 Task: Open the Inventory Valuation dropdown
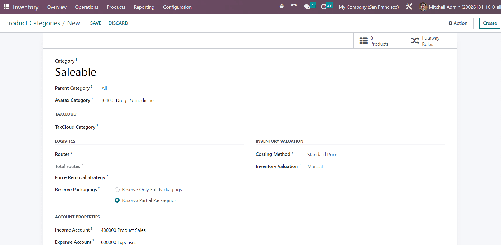pyautogui.click(x=375, y=167)
